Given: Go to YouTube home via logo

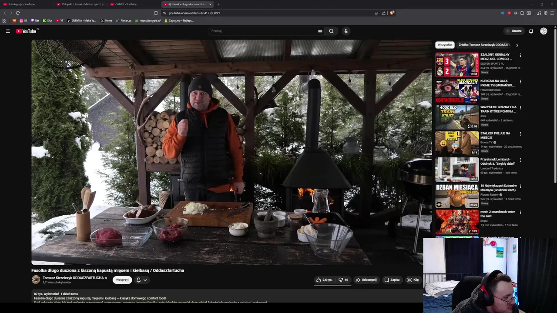Looking at the screenshot, I should 27,31.
